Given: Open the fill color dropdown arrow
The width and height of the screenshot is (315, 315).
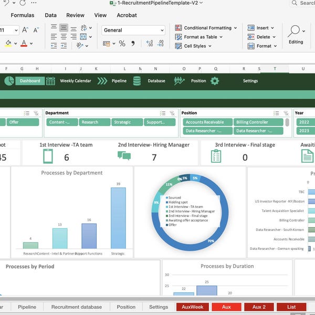Looking at the screenshot, I should (x=15, y=44).
